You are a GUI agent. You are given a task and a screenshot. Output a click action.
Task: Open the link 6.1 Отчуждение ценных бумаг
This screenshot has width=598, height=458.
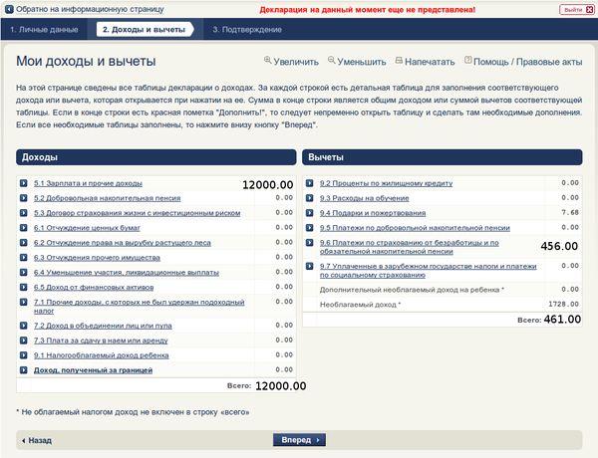tap(87, 228)
